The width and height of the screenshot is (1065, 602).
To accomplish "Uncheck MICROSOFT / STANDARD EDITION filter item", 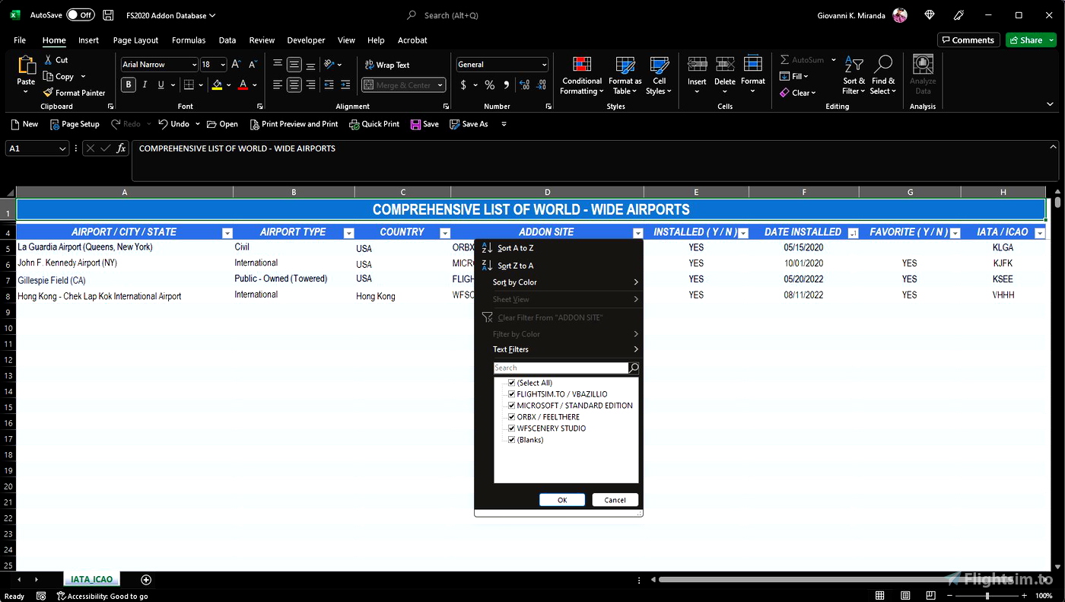I will point(512,406).
